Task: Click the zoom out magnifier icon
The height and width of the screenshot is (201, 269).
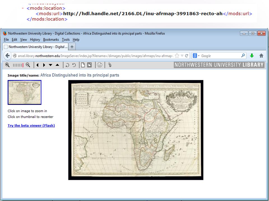Action: 28,65
